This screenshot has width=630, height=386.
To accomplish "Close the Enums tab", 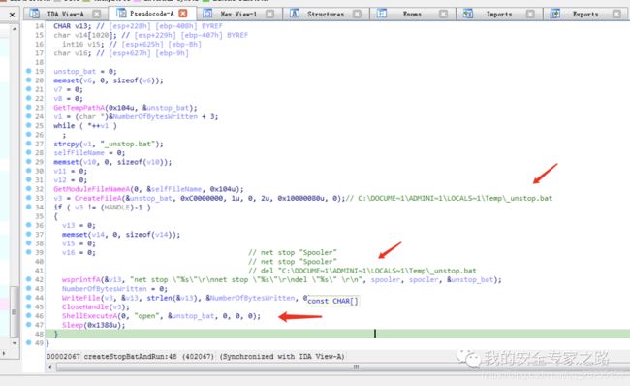I will click(x=443, y=15).
